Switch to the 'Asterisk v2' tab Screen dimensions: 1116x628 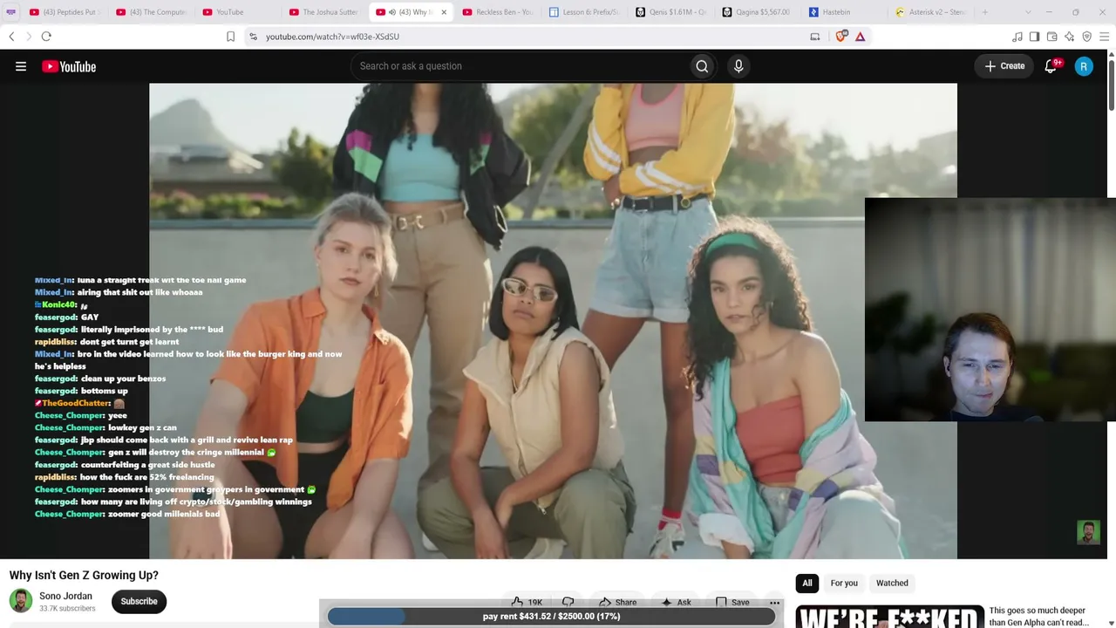click(930, 12)
